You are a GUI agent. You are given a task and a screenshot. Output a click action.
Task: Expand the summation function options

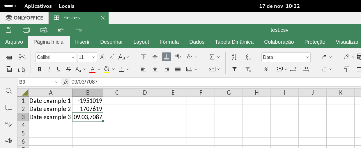tap(218, 57)
